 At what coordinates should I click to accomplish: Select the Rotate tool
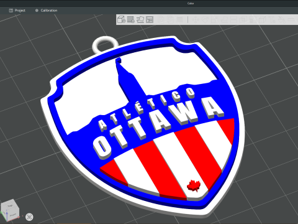click(205, 19)
